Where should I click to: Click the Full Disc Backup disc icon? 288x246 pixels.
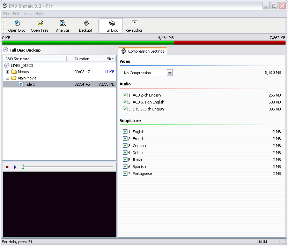tap(6, 50)
